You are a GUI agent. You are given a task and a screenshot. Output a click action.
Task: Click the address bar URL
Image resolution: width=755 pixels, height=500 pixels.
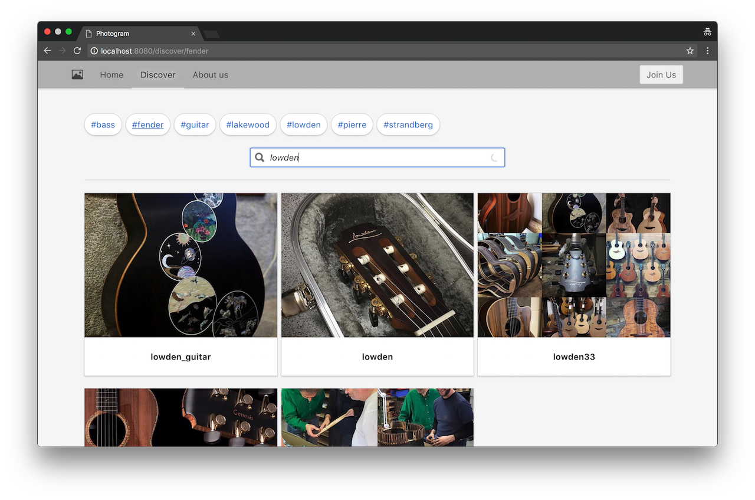click(x=155, y=51)
